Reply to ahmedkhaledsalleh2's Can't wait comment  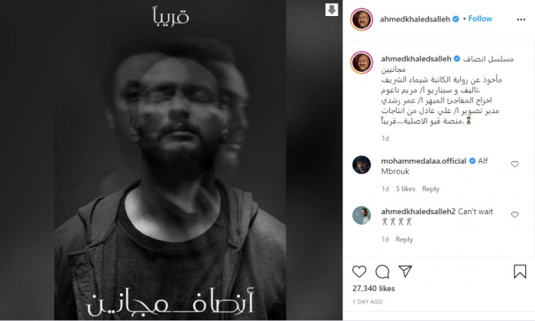(404, 239)
